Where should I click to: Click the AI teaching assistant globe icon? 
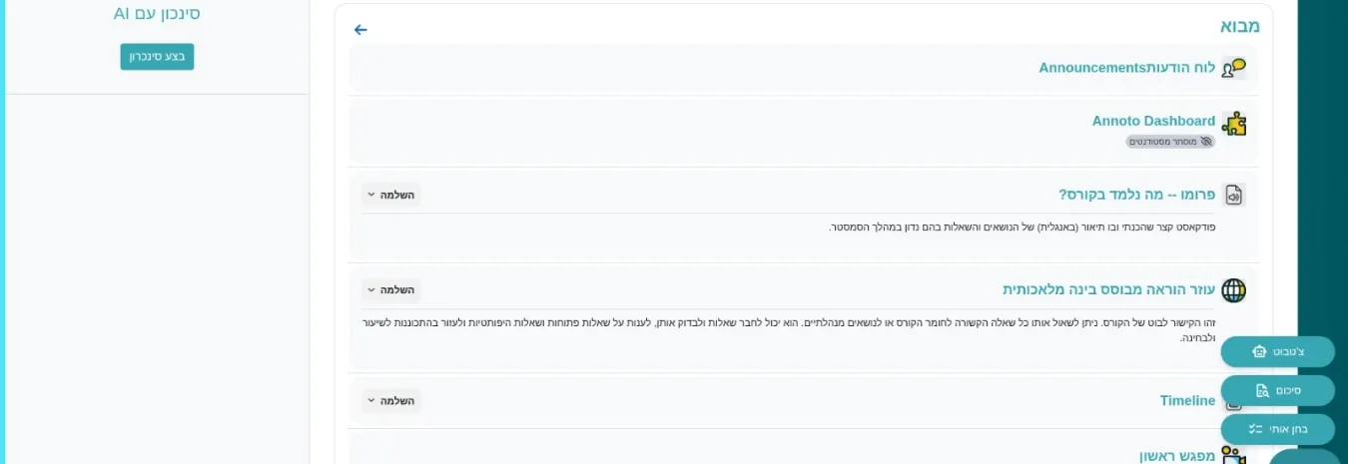coord(1234,290)
